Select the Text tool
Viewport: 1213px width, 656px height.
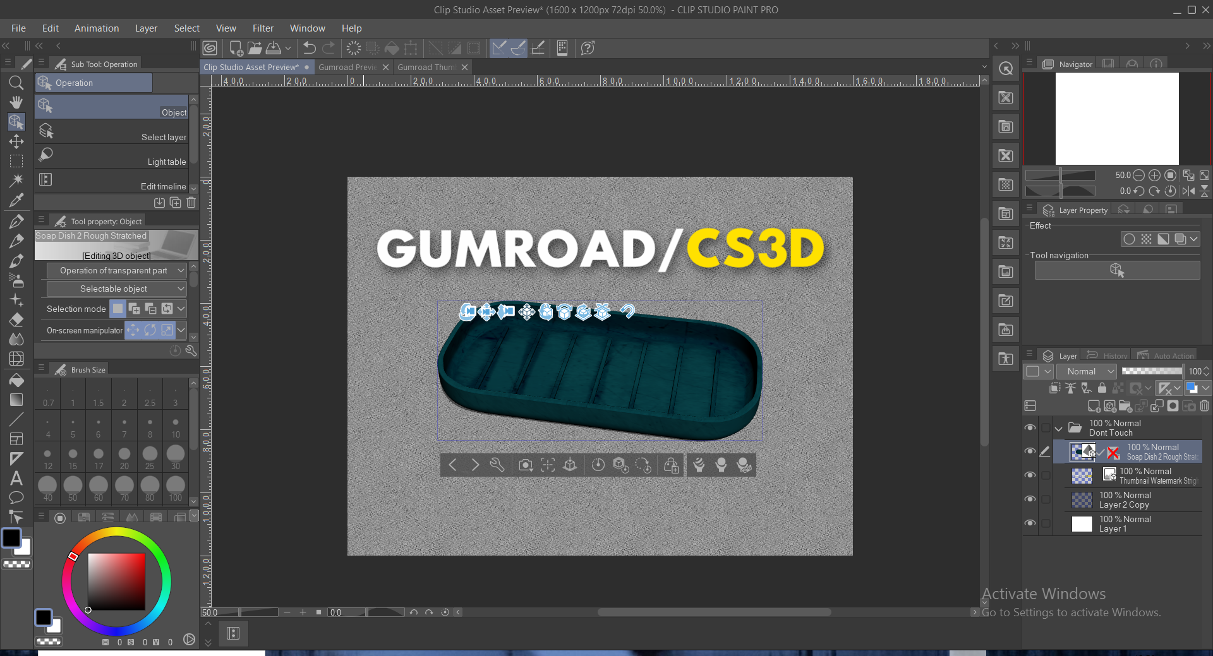[x=16, y=478]
